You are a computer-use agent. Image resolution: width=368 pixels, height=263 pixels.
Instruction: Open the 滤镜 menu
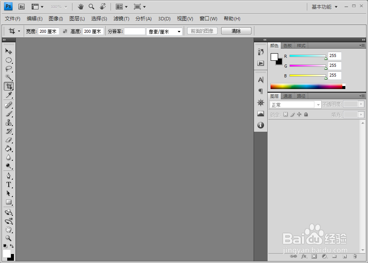point(121,18)
